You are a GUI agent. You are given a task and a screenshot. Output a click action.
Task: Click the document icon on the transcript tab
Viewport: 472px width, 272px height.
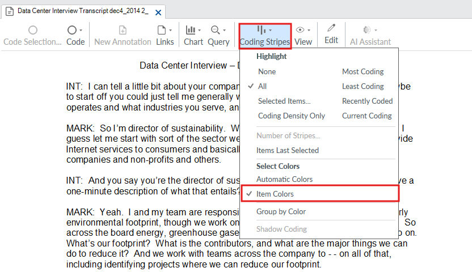pos(10,12)
